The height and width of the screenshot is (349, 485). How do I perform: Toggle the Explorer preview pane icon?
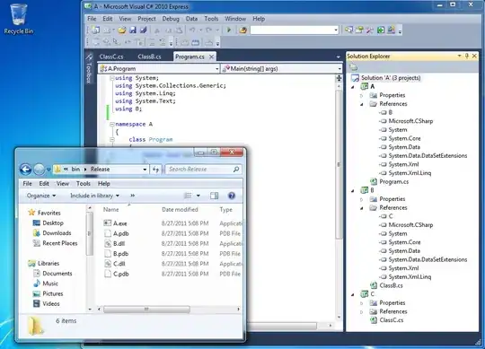tap(214, 196)
